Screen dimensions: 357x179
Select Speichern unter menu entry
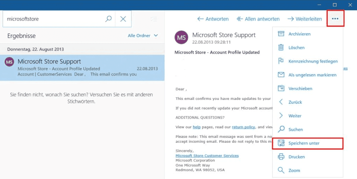click(x=304, y=143)
